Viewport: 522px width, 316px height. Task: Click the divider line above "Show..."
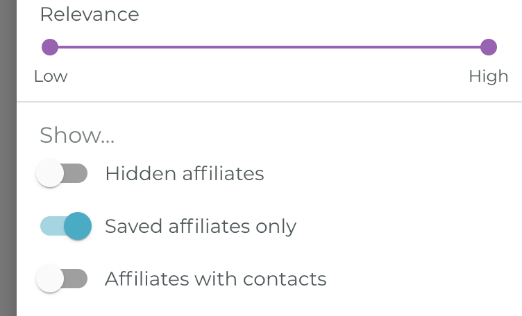tap(269, 103)
